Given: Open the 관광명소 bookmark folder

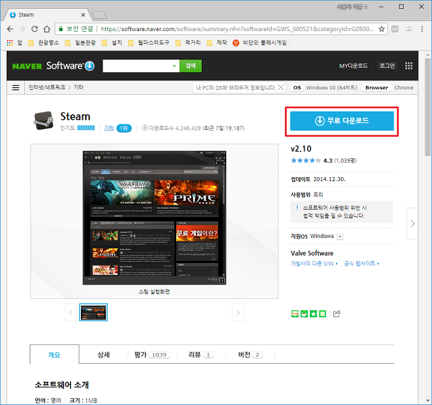Looking at the screenshot, I should tap(44, 43).
